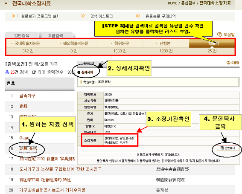This screenshot has width=242, height=194.
Task: Expand the 학위논문 result type
Action: pos(122,43)
